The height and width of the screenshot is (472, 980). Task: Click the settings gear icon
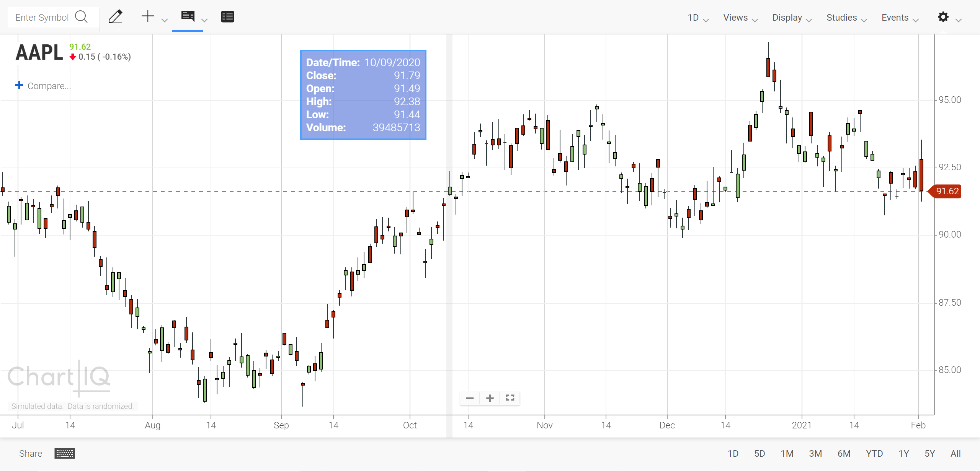tap(943, 17)
